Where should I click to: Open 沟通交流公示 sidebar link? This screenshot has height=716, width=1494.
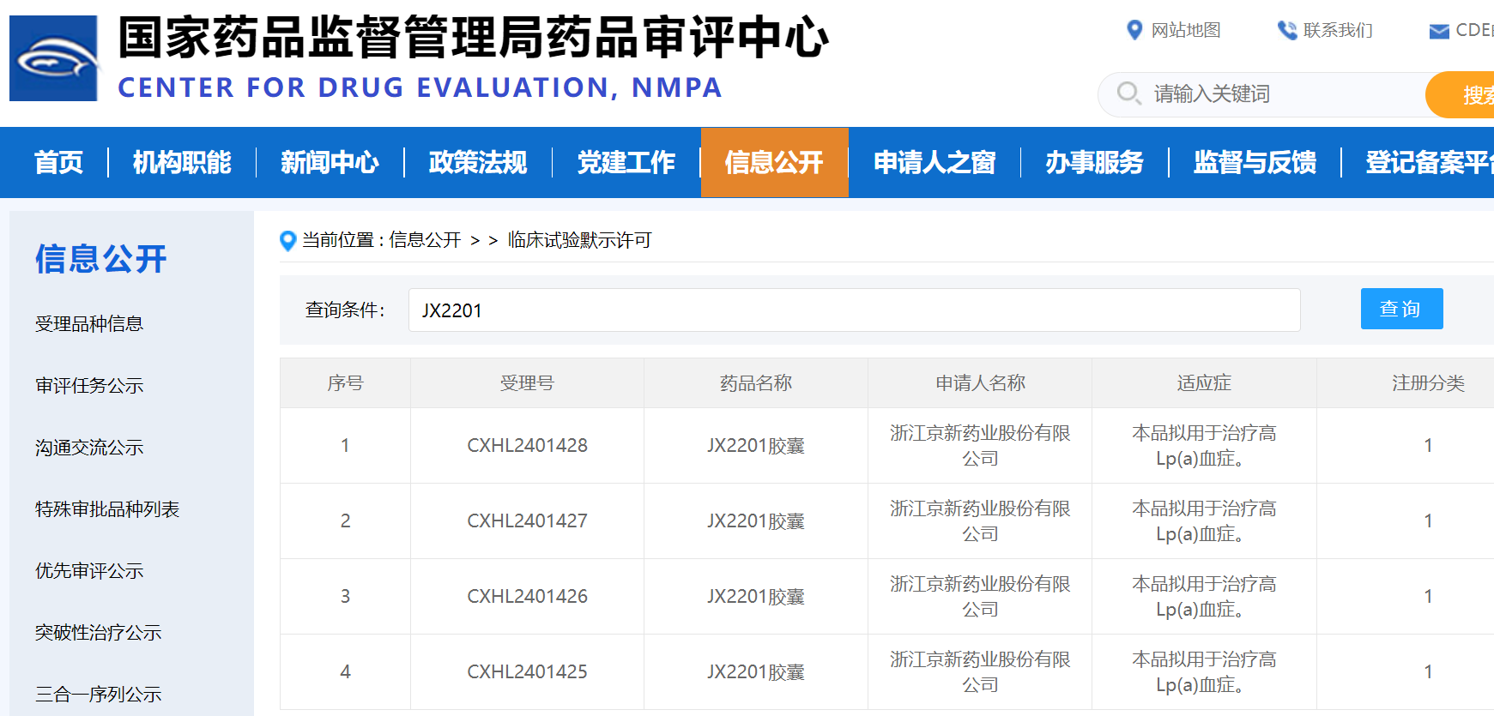coord(89,447)
